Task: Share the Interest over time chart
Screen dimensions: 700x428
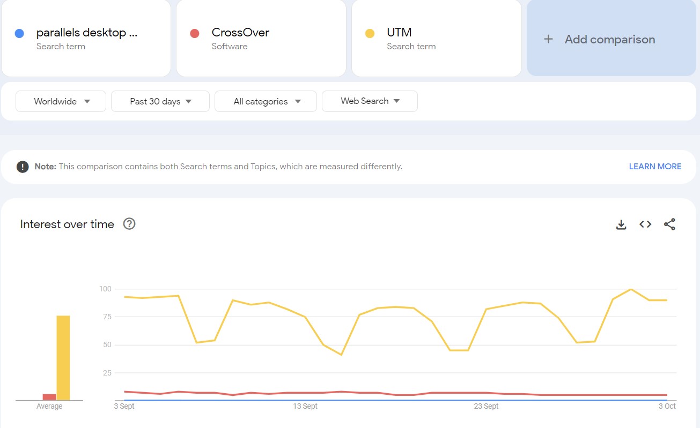Action: 669,224
